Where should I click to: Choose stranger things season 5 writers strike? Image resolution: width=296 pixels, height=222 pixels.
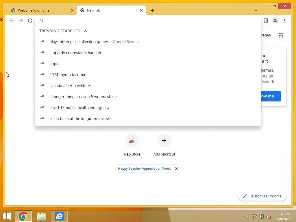pos(148,97)
